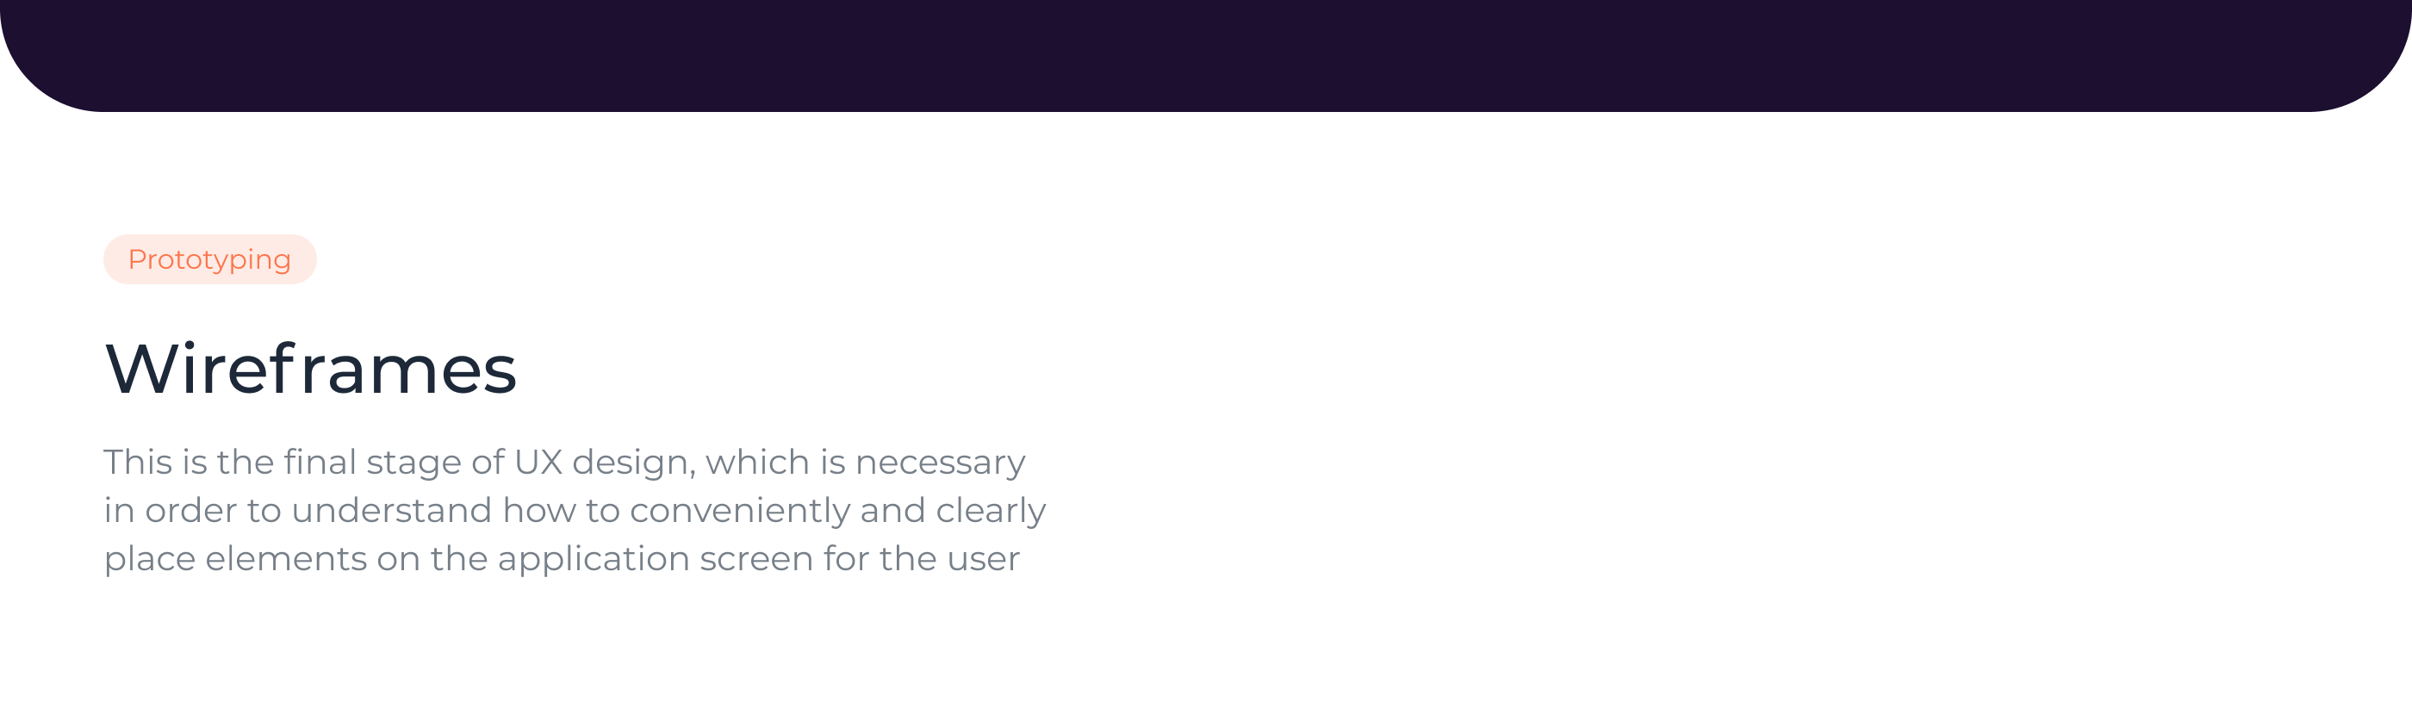The image size is (2412, 727).
Task: Click the word "elements" in the third line
Action: [286, 559]
